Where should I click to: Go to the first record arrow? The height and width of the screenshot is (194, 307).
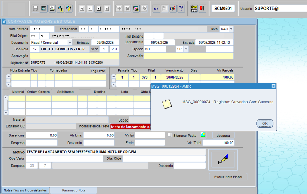coord(82,8)
